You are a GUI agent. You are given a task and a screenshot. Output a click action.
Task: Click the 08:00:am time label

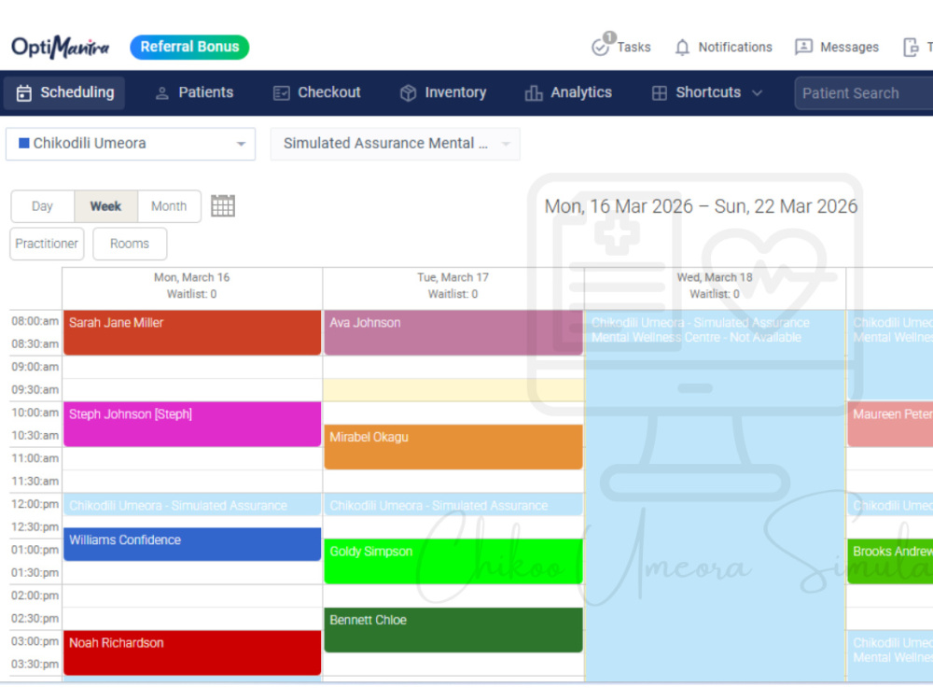click(35, 321)
